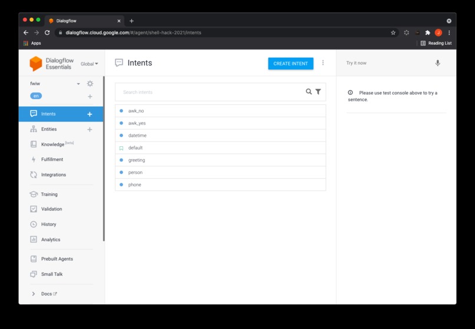This screenshot has width=475, height=329.
Task: Click the Knowledge book icon
Action: click(x=34, y=144)
